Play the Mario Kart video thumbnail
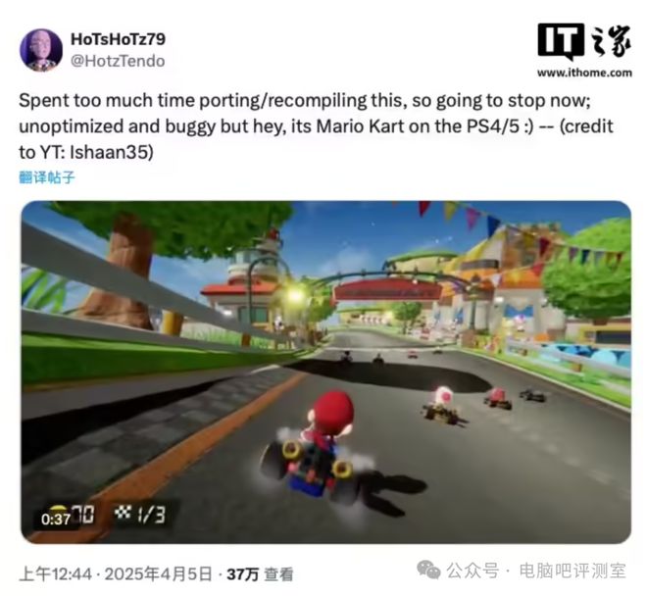 click(326, 372)
